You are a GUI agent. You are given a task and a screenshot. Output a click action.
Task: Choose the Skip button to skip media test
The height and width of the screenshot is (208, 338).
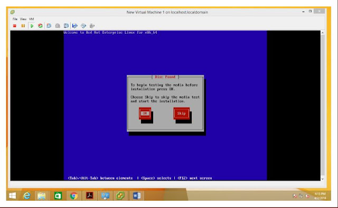coord(181,113)
